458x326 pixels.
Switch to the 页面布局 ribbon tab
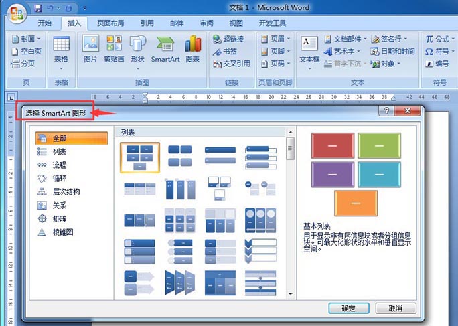coord(110,23)
